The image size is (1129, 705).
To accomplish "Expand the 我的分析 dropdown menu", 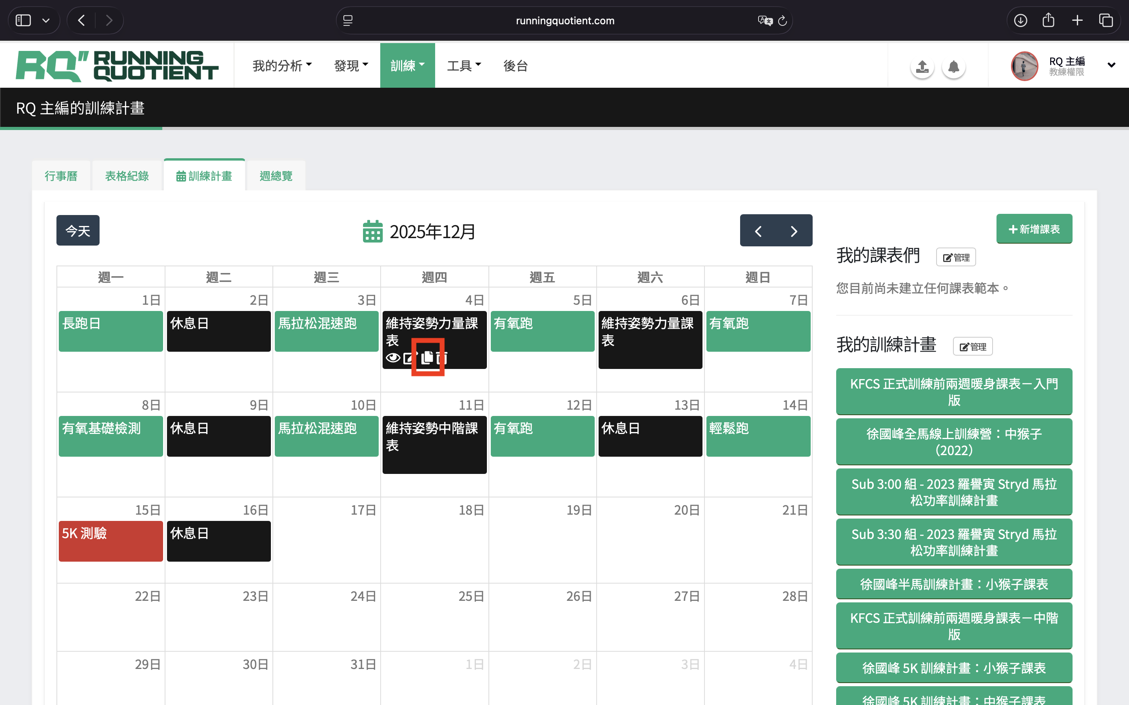I will pos(282,66).
